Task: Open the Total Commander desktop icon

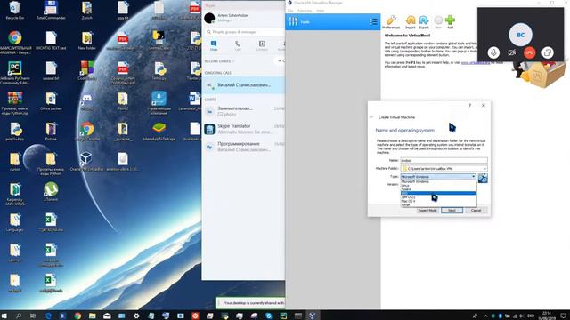Action: click(51, 10)
